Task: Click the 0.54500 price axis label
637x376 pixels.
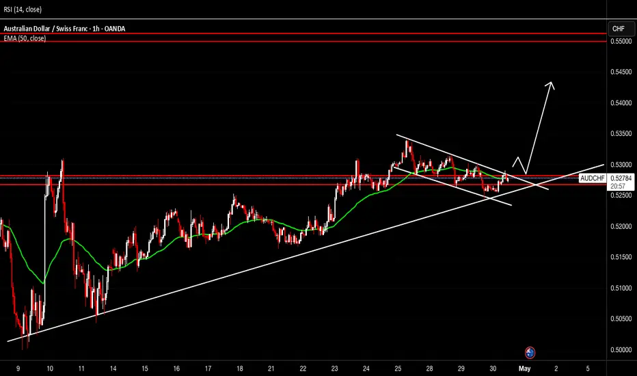Action: point(621,72)
